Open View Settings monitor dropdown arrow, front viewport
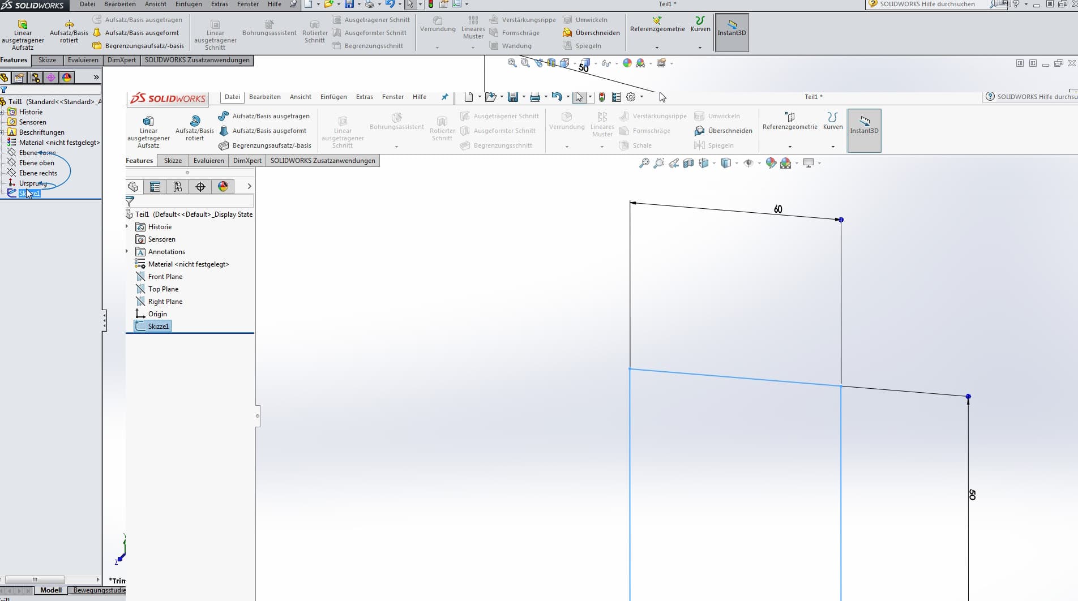 [819, 163]
